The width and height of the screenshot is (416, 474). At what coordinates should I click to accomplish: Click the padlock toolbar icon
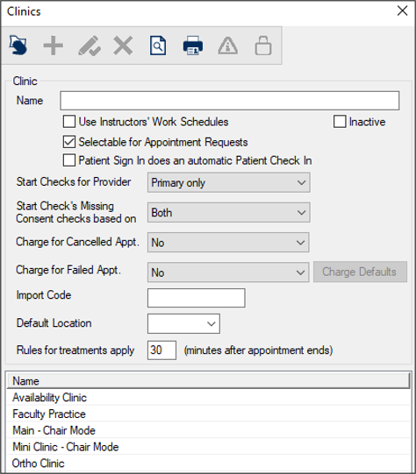click(263, 46)
